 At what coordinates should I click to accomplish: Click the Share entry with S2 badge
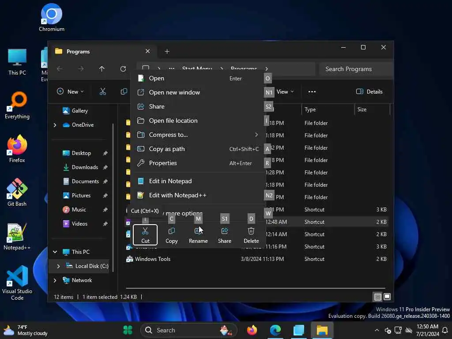198,106
